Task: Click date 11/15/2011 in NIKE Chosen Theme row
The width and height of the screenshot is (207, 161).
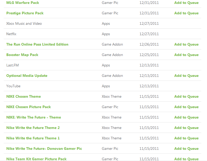Action: 149,96
